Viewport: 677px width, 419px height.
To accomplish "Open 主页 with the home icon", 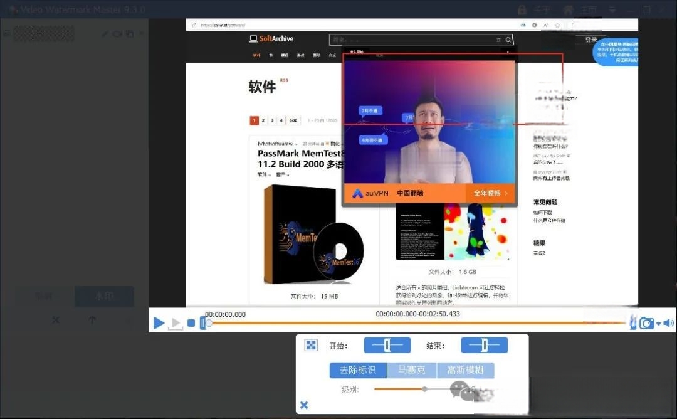I will coord(568,9).
